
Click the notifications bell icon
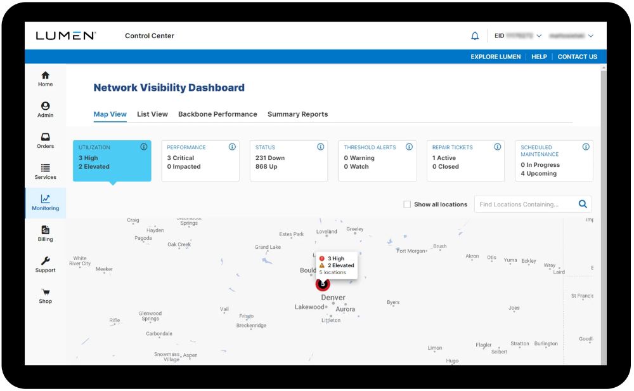[475, 36]
